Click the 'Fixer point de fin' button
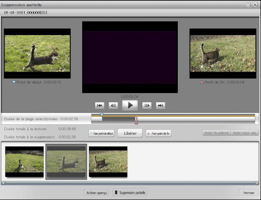Screen dimensions: 261x200 pyautogui.click(x=159, y=133)
